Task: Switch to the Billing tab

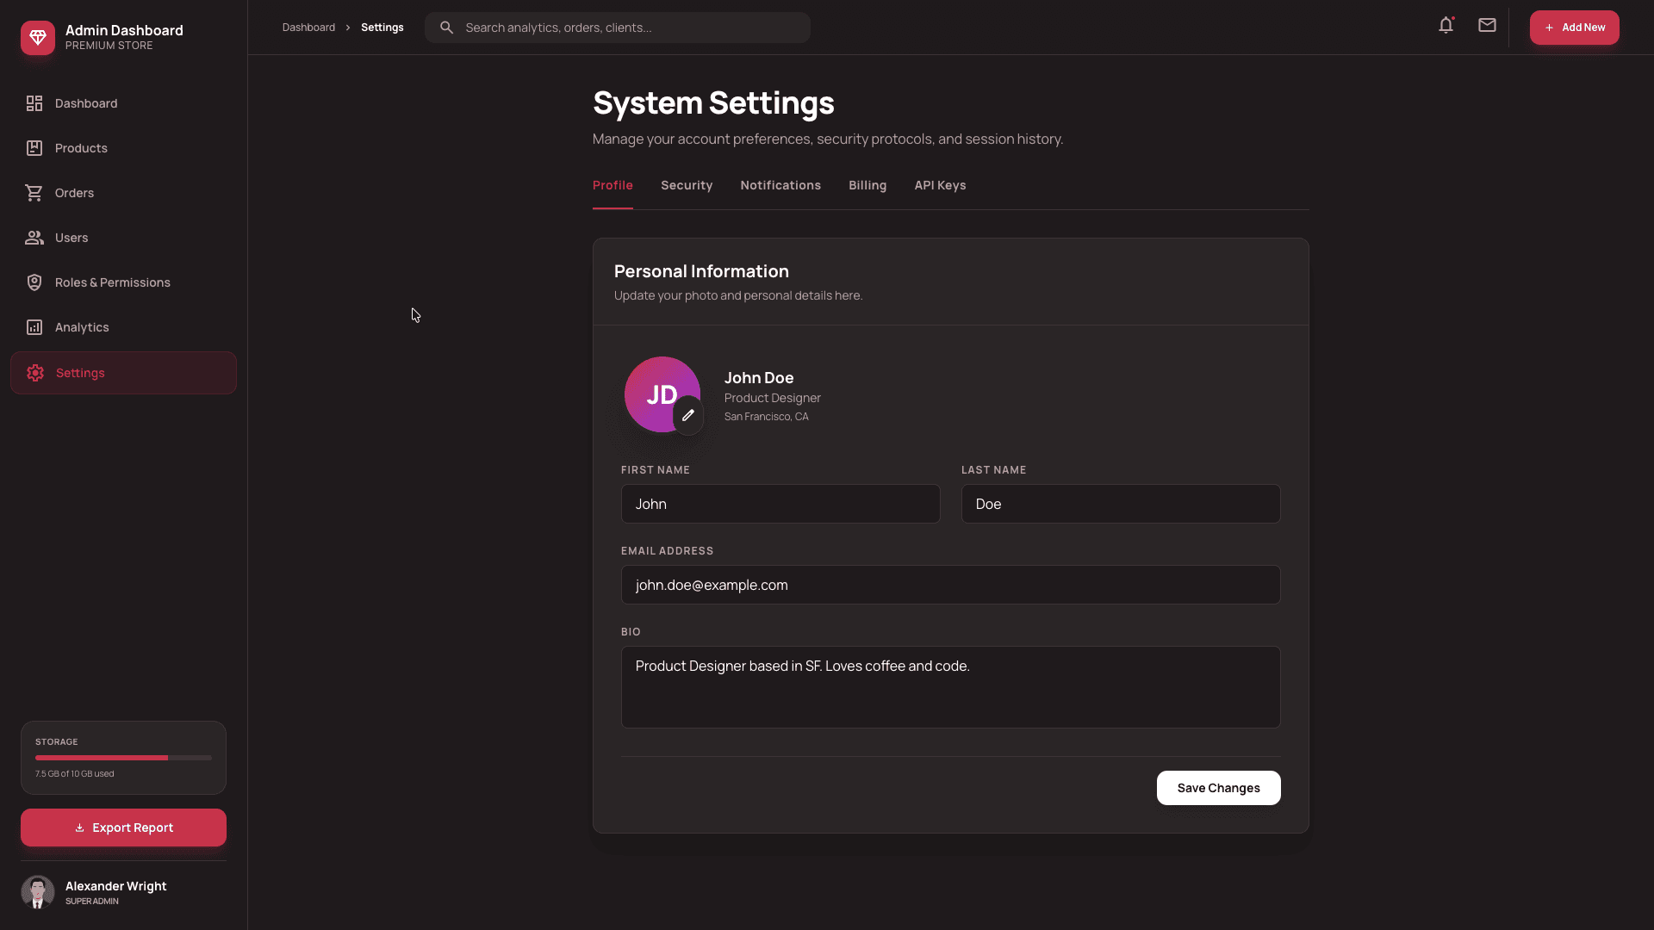Action: click(x=867, y=185)
